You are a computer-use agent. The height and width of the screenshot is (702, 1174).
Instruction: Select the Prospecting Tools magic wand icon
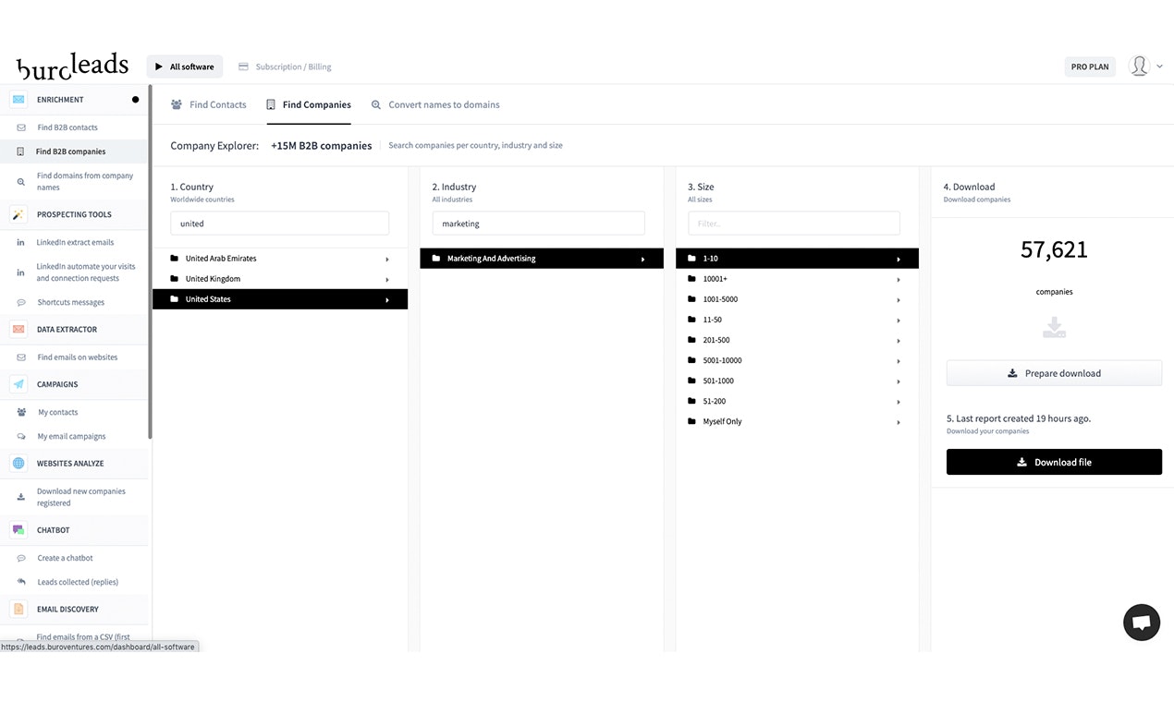pos(18,214)
